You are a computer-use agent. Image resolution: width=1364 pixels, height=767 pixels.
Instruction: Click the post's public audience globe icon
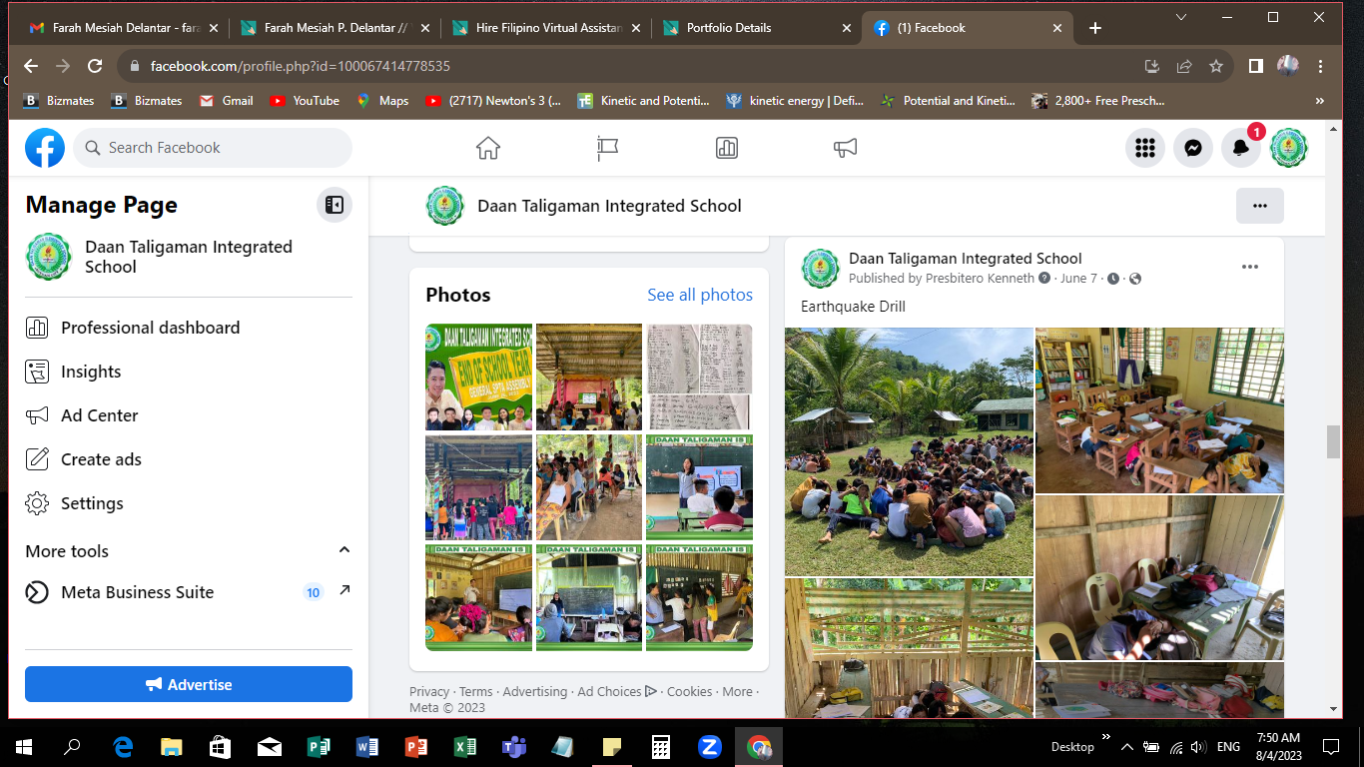click(1135, 279)
